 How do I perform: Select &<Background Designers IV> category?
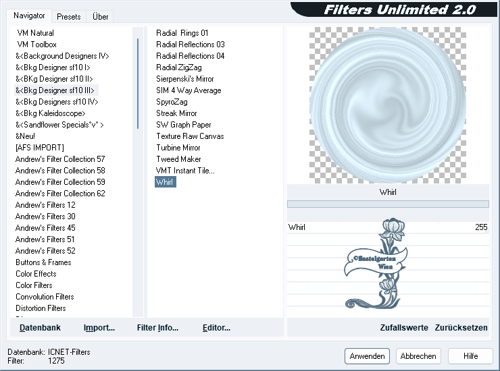tap(62, 56)
